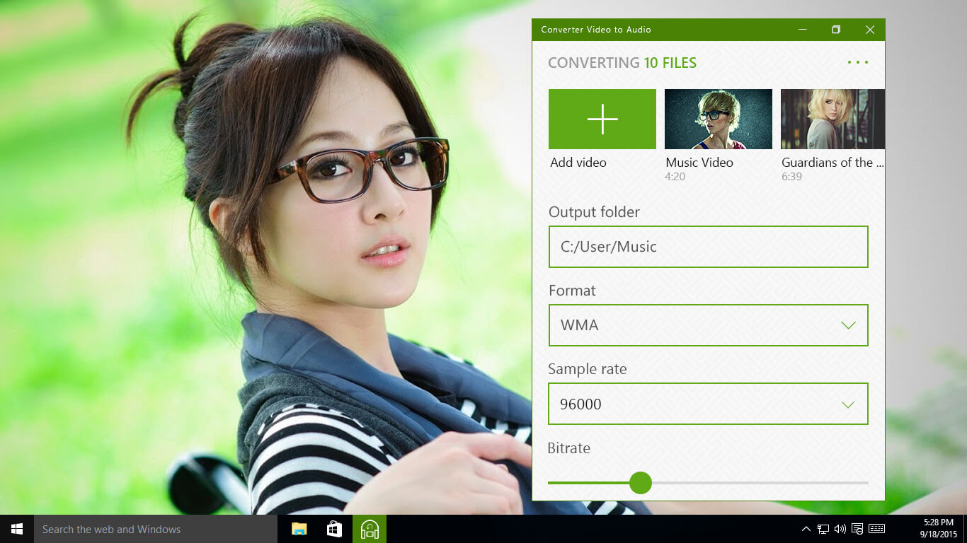Close the Converter Video to Audio window
This screenshot has height=543, width=967.
pos(870,30)
